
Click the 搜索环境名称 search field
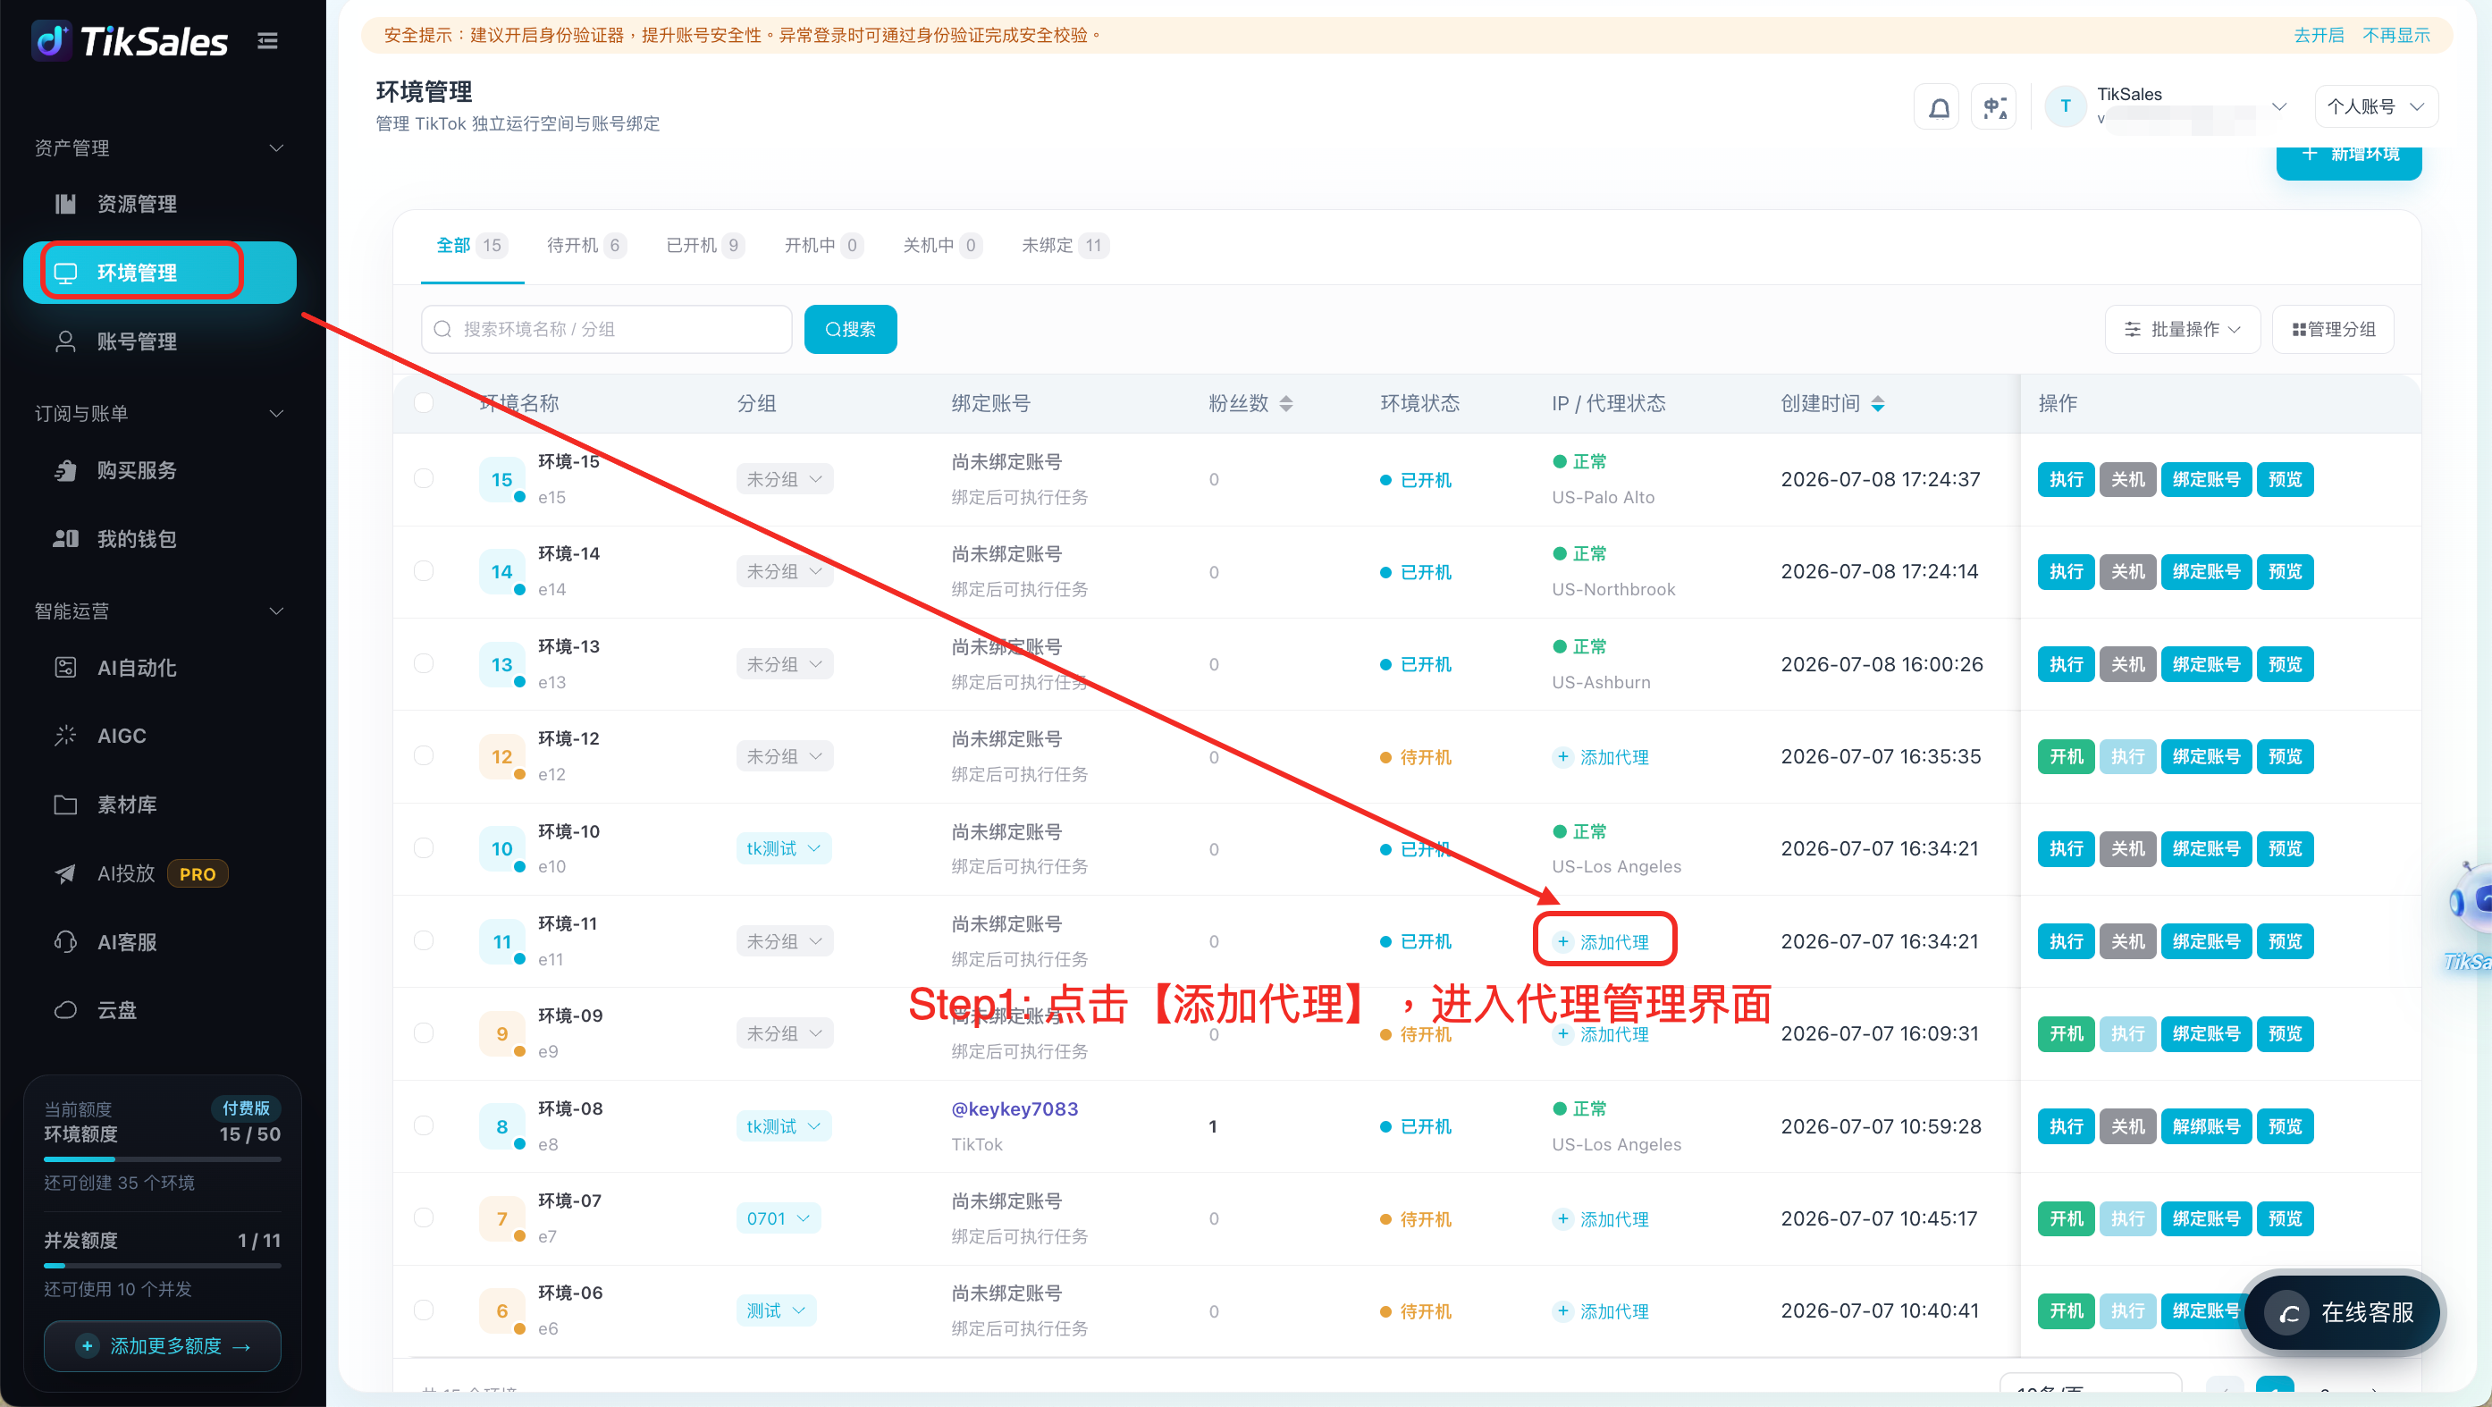point(607,330)
